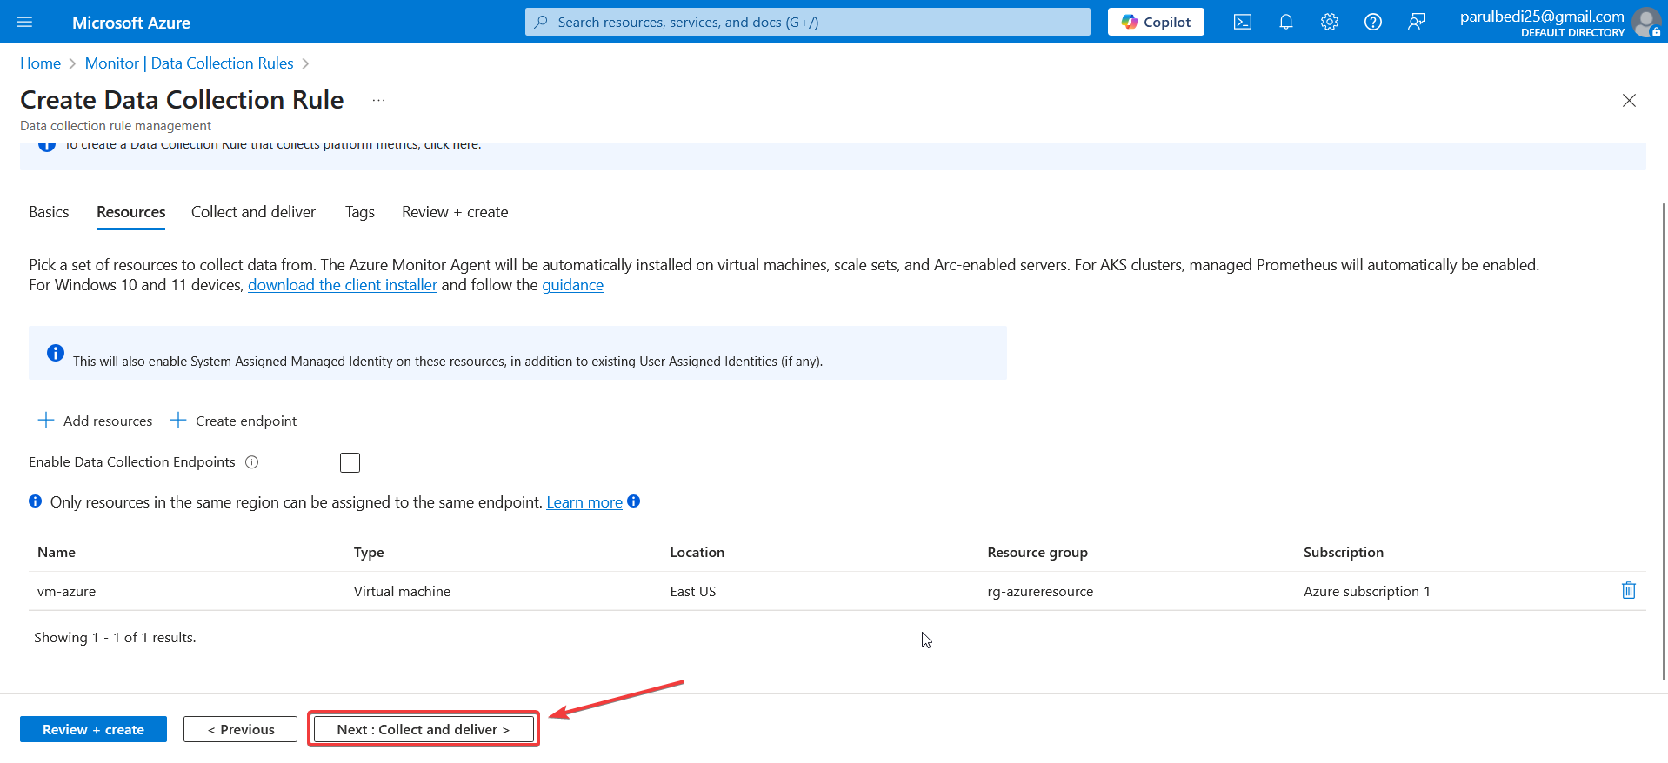Click Add resources

point(95,421)
